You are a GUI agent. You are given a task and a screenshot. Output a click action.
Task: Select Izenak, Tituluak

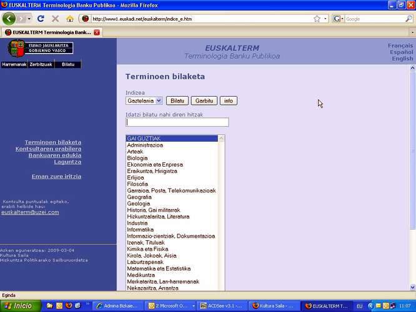172,243
